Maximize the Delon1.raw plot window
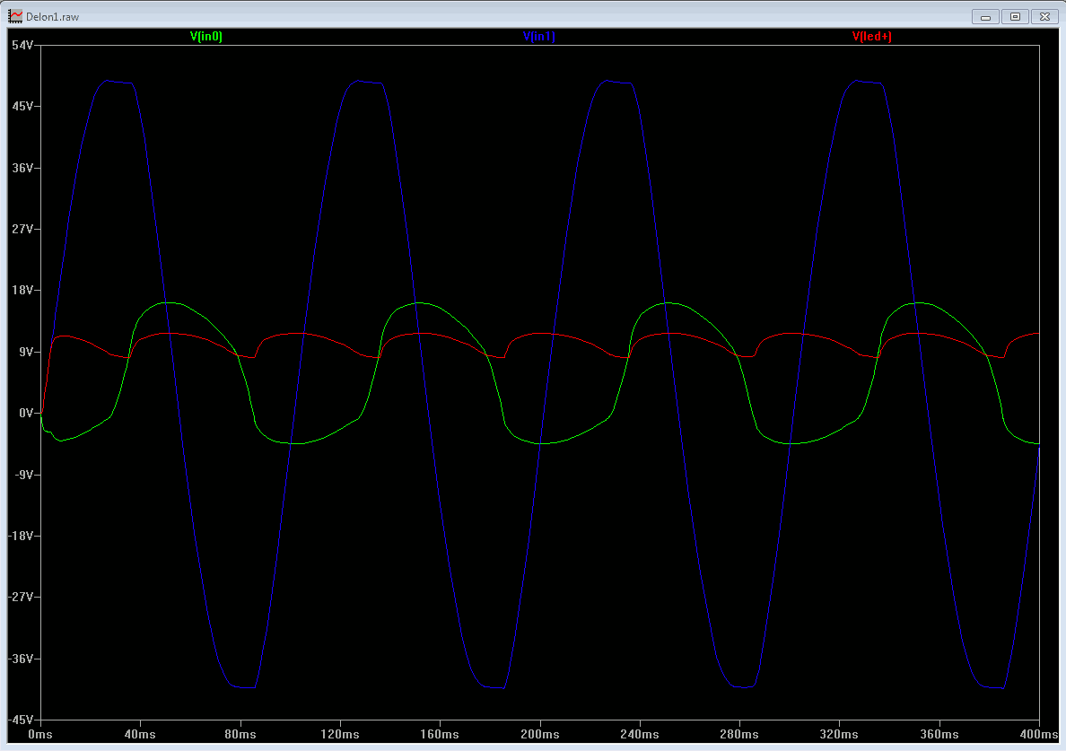Image resolution: width=1066 pixels, height=751 pixels. click(x=1015, y=16)
